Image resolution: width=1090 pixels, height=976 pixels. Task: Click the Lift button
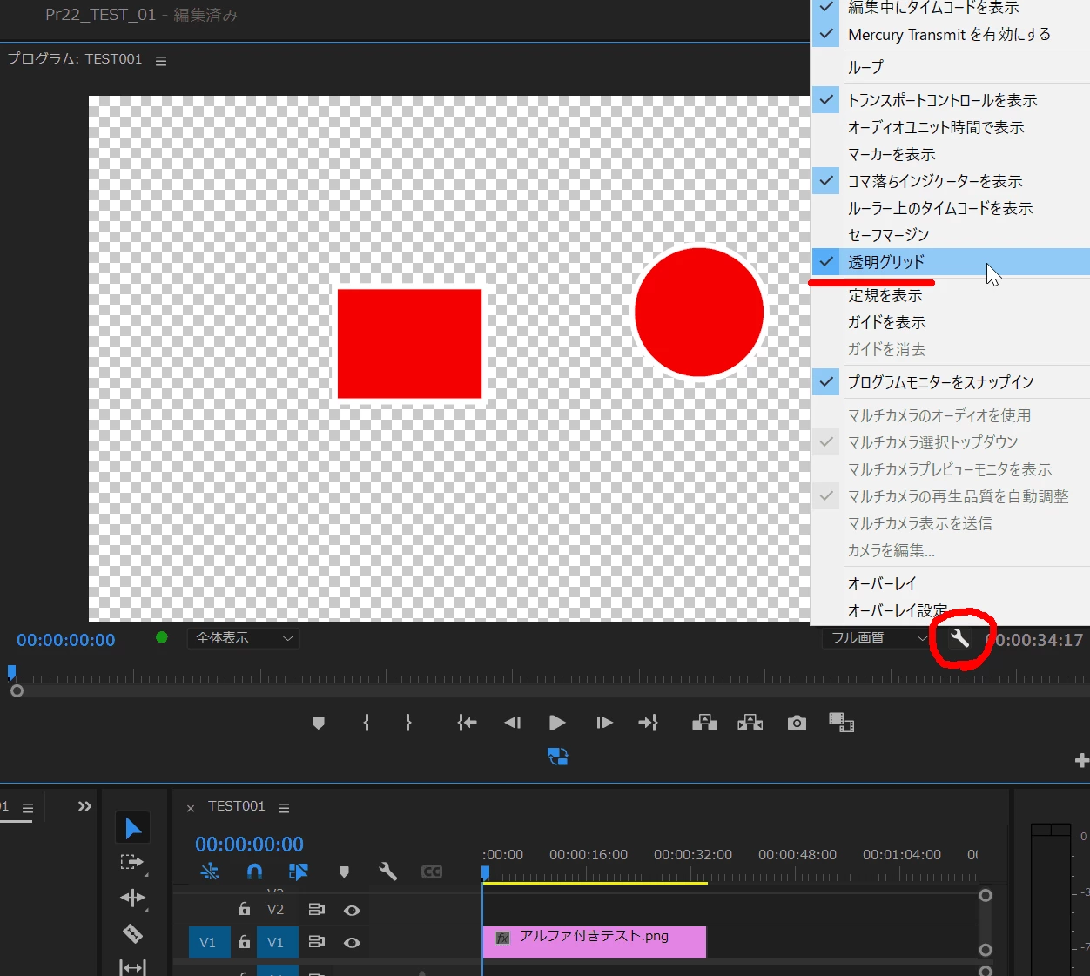pyautogui.click(x=704, y=723)
